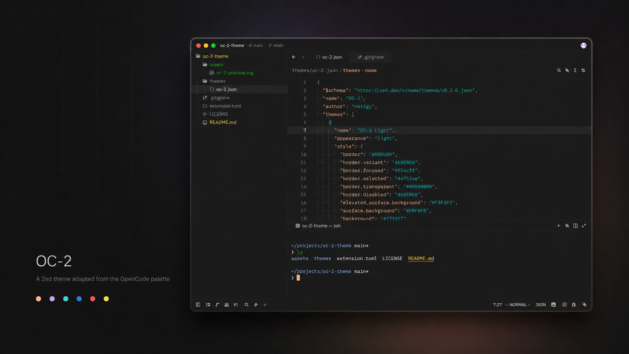Switch to the .gitignore editor tab
Viewport: 629px width, 354px height.
pos(371,57)
